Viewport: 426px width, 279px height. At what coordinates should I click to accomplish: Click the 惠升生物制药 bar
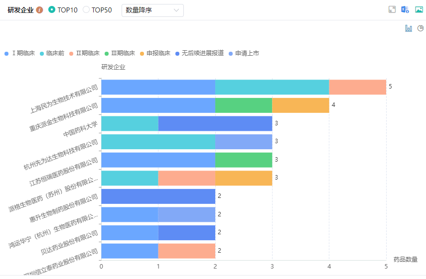pos(158,196)
